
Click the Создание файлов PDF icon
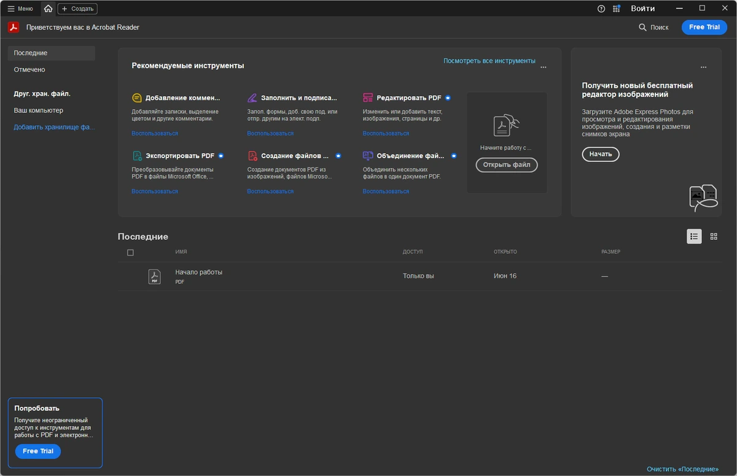pos(252,156)
